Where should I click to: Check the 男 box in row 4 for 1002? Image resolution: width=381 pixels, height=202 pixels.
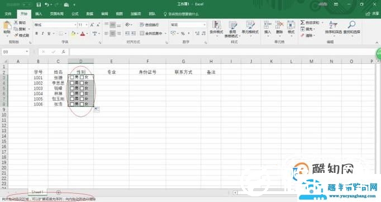coord(72,83)
